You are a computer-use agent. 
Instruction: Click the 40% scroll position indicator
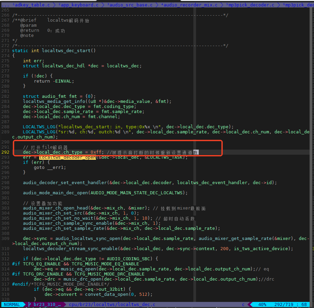click(x=262, y=304)
